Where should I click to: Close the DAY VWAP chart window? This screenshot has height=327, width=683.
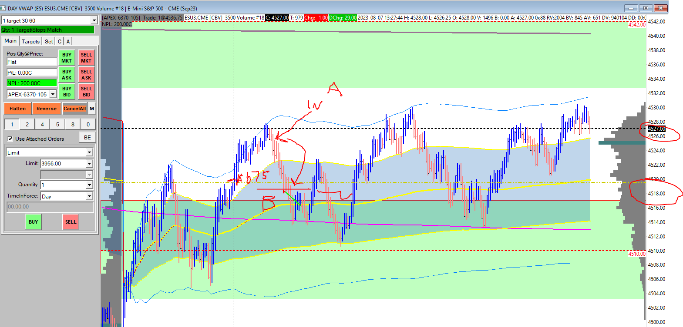(x=661, y=8)
